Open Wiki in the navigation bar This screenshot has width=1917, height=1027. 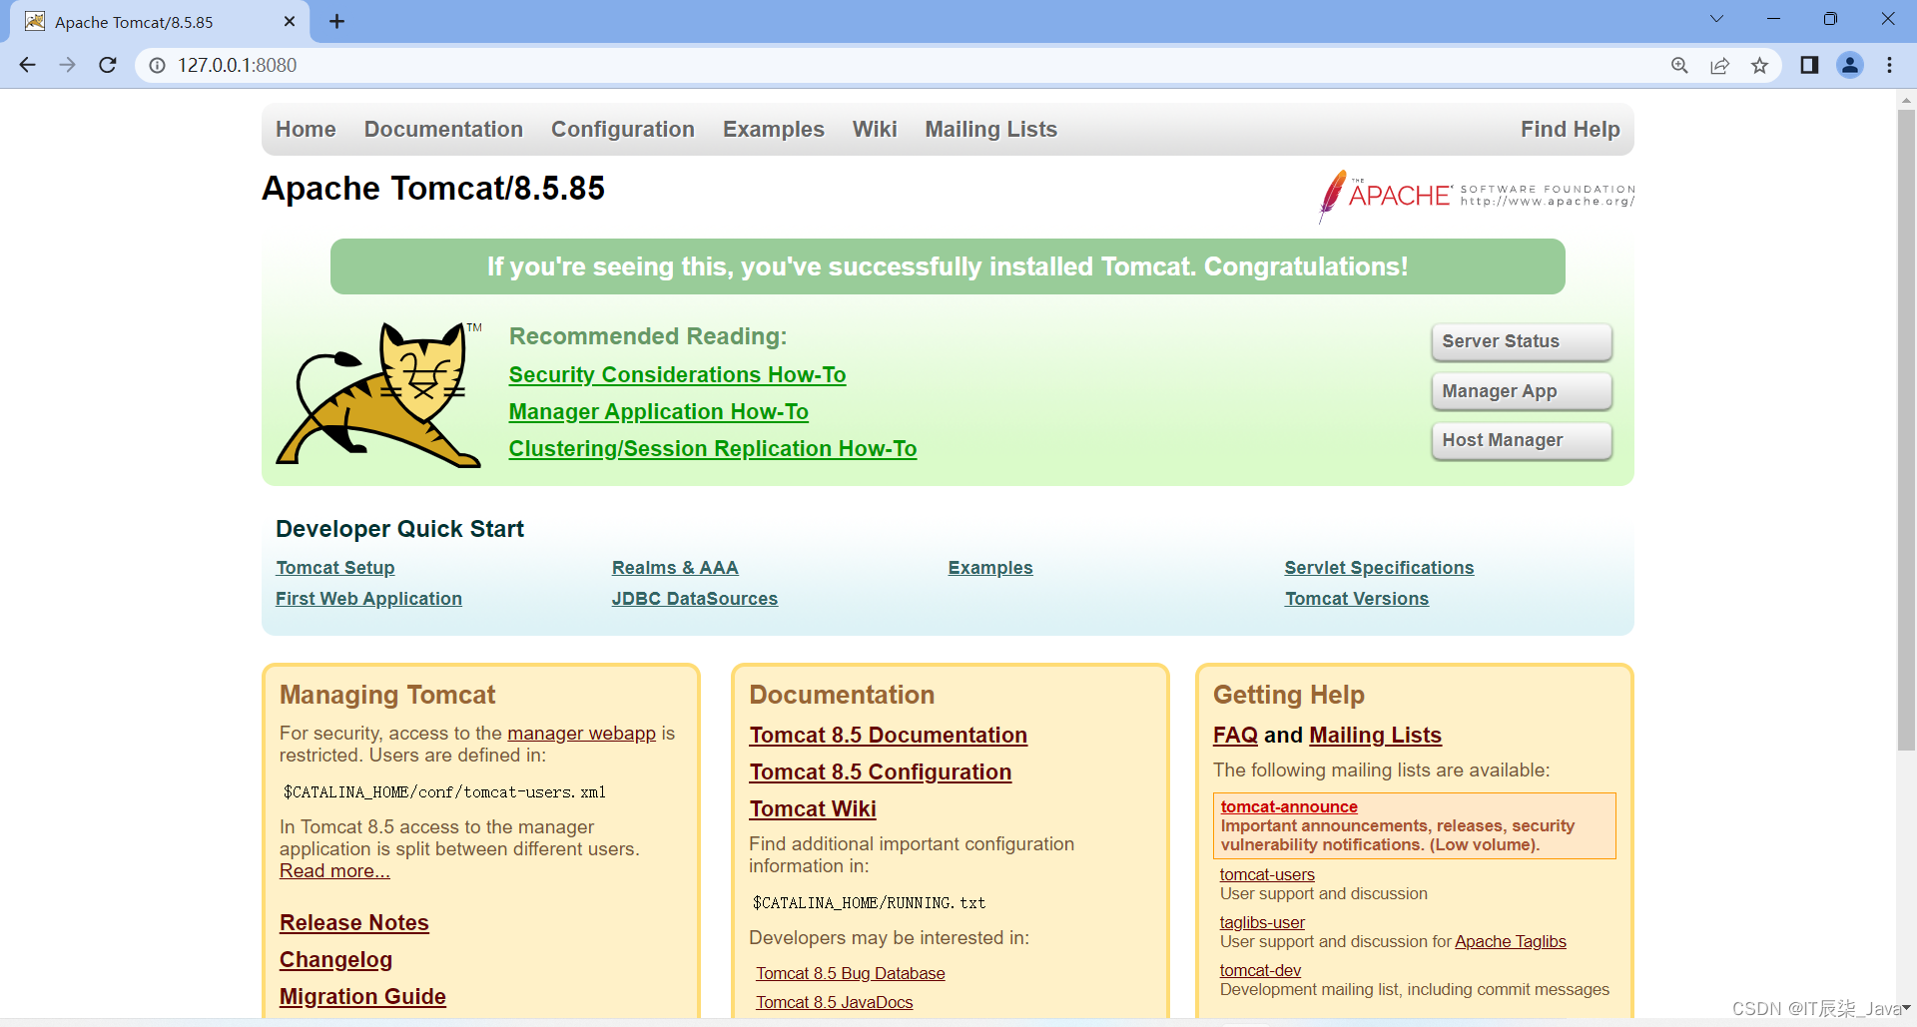[x=875, y=130]
